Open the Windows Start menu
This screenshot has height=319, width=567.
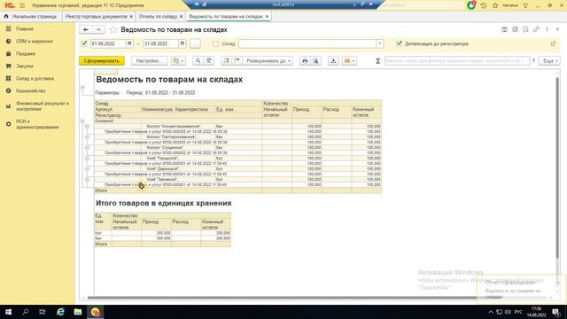[8, 312]
